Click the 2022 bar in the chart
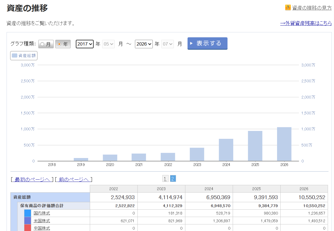 coord(168,157)
